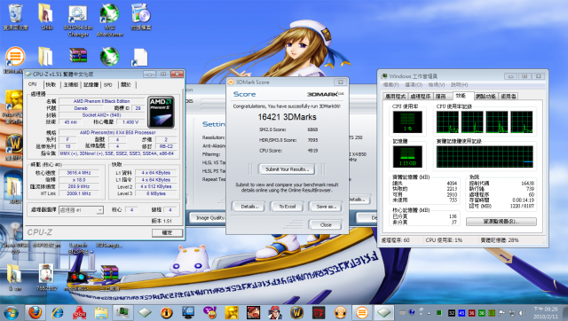Screen dimensions: 568x321
Task: Click CPU-Z 確定 button
Action: pyautogui.click(x=167, y=232)
